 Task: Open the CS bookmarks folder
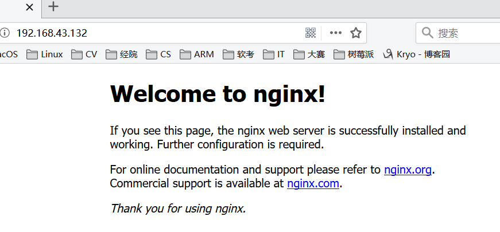tap(158, 54)
